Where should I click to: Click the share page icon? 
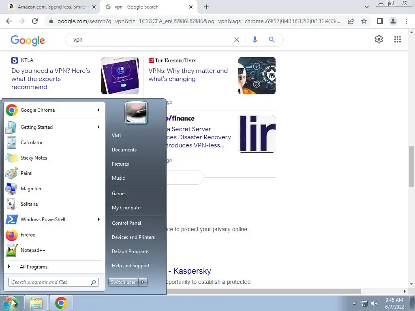[x=351, y=21]
